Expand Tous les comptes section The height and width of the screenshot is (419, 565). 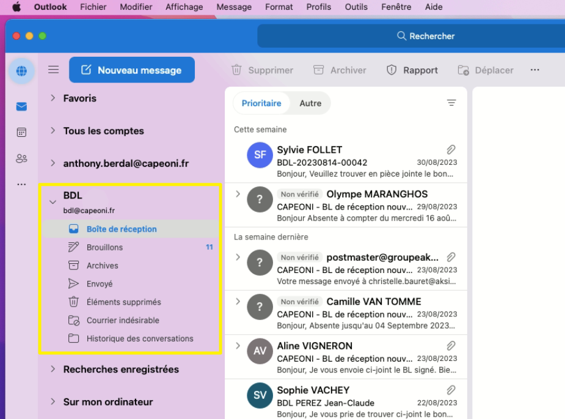click(x=53, y=131)
